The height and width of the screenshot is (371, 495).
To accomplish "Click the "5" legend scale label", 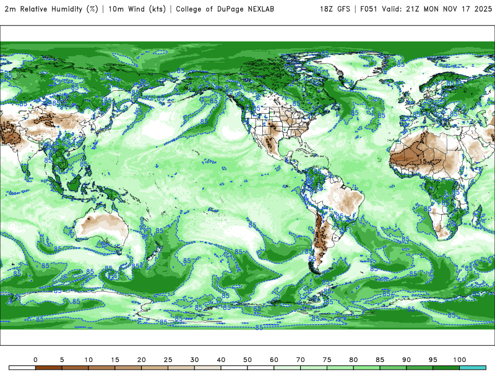I will click(x=62, y=360).
